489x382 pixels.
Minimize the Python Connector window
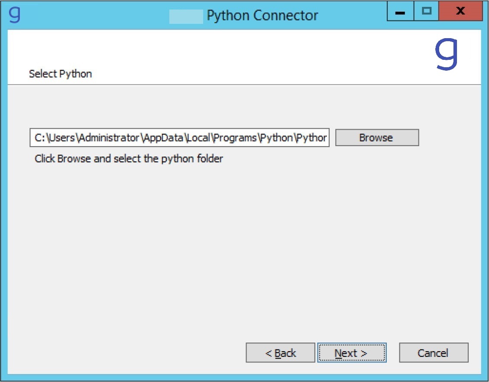coord(400,11)
